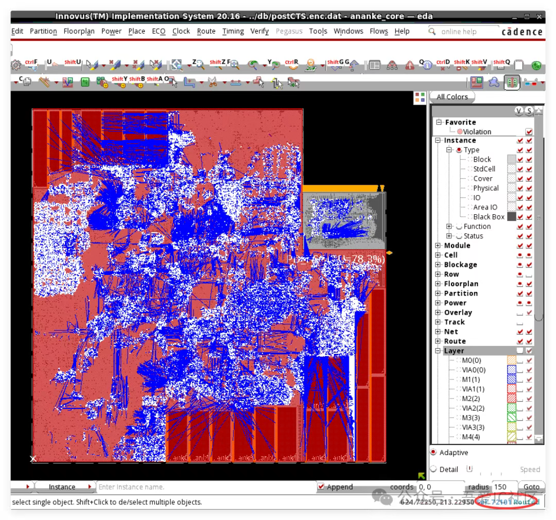This screenshot has width=556, height=520.
Task: Click the copy objects icon
Action: point(27,82)
